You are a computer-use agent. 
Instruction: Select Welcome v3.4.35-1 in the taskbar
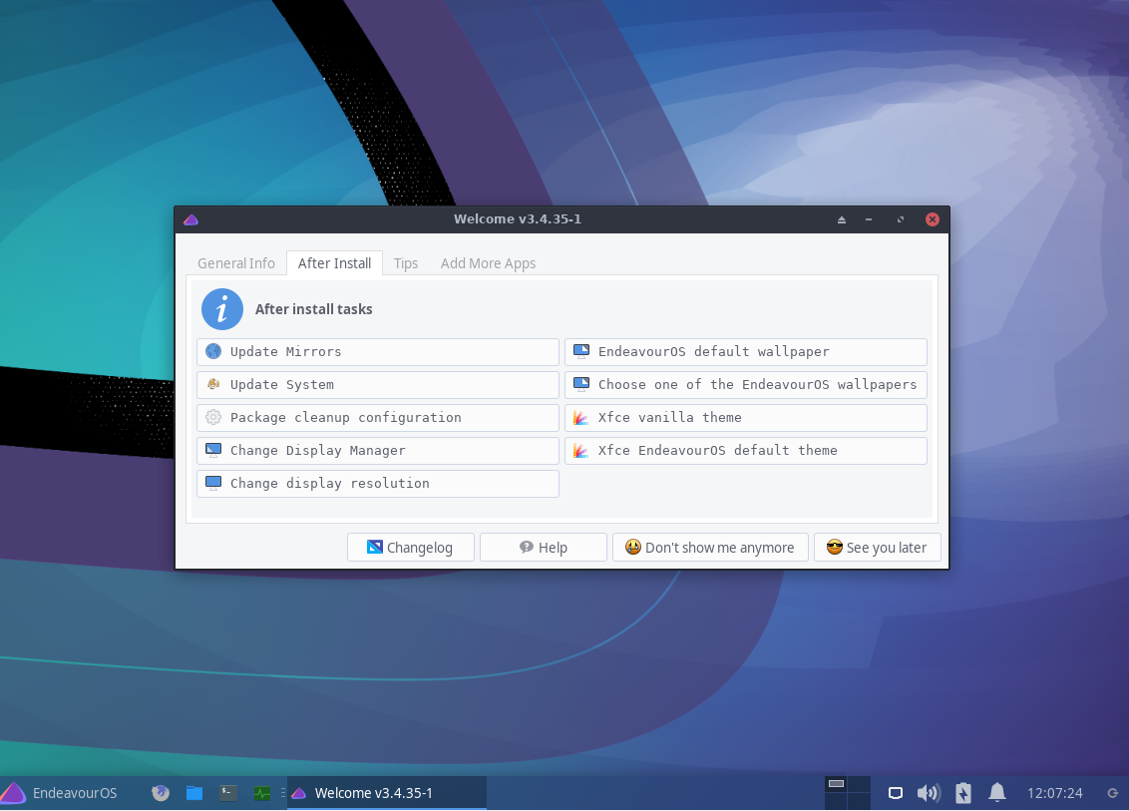(x=387, y=793)
